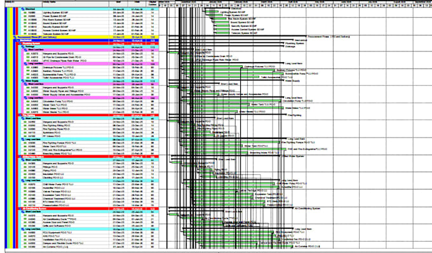432x253 pixels.
Task: Click the activity icon of GI Pipe for Condensate Drain
Action: pos(28,57)
